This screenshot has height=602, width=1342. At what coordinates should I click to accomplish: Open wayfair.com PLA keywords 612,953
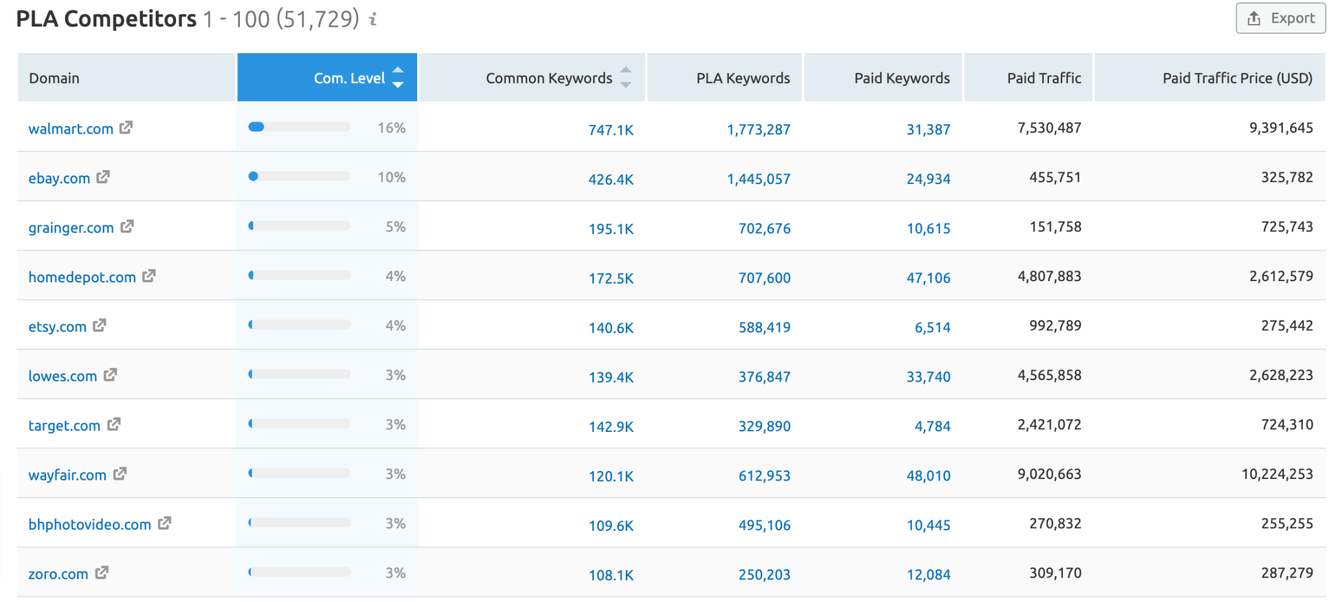pos(765,476)
